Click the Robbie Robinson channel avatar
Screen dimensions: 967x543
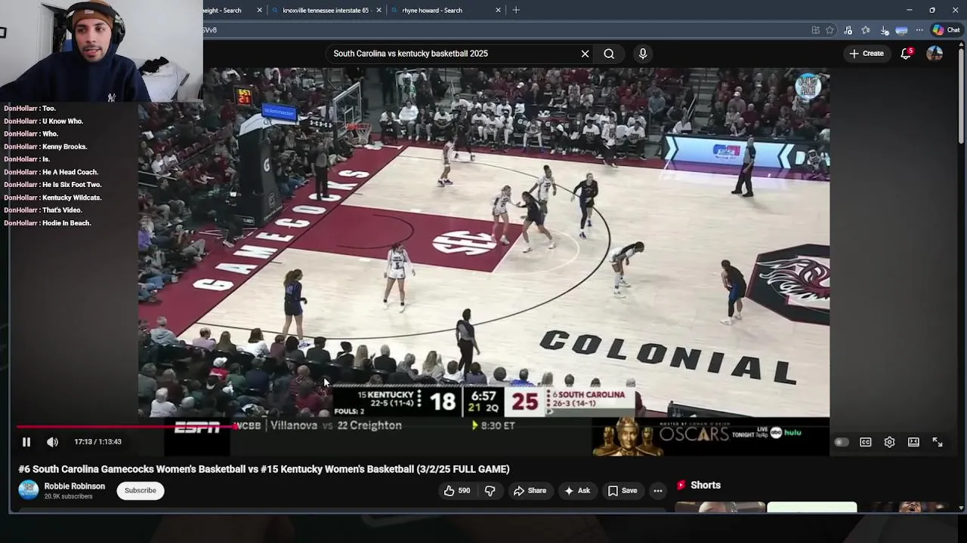tap(29, 490)
